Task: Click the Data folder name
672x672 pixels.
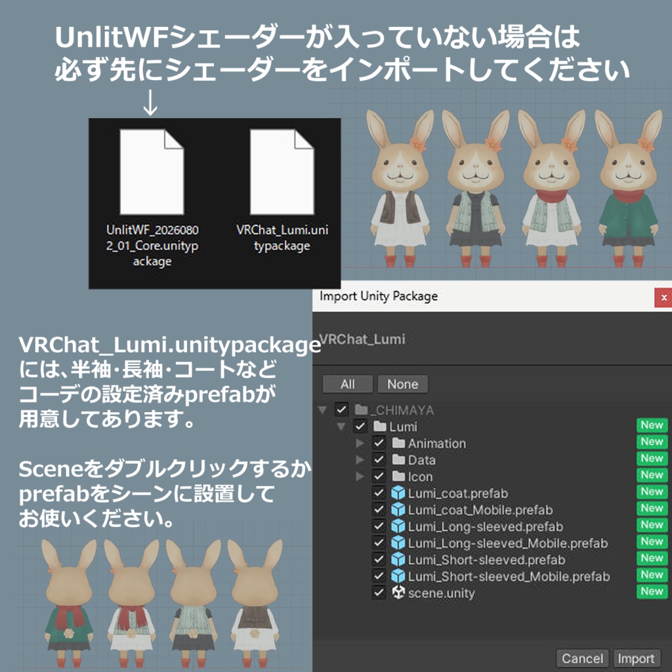Action: click(x=422, y=460)
